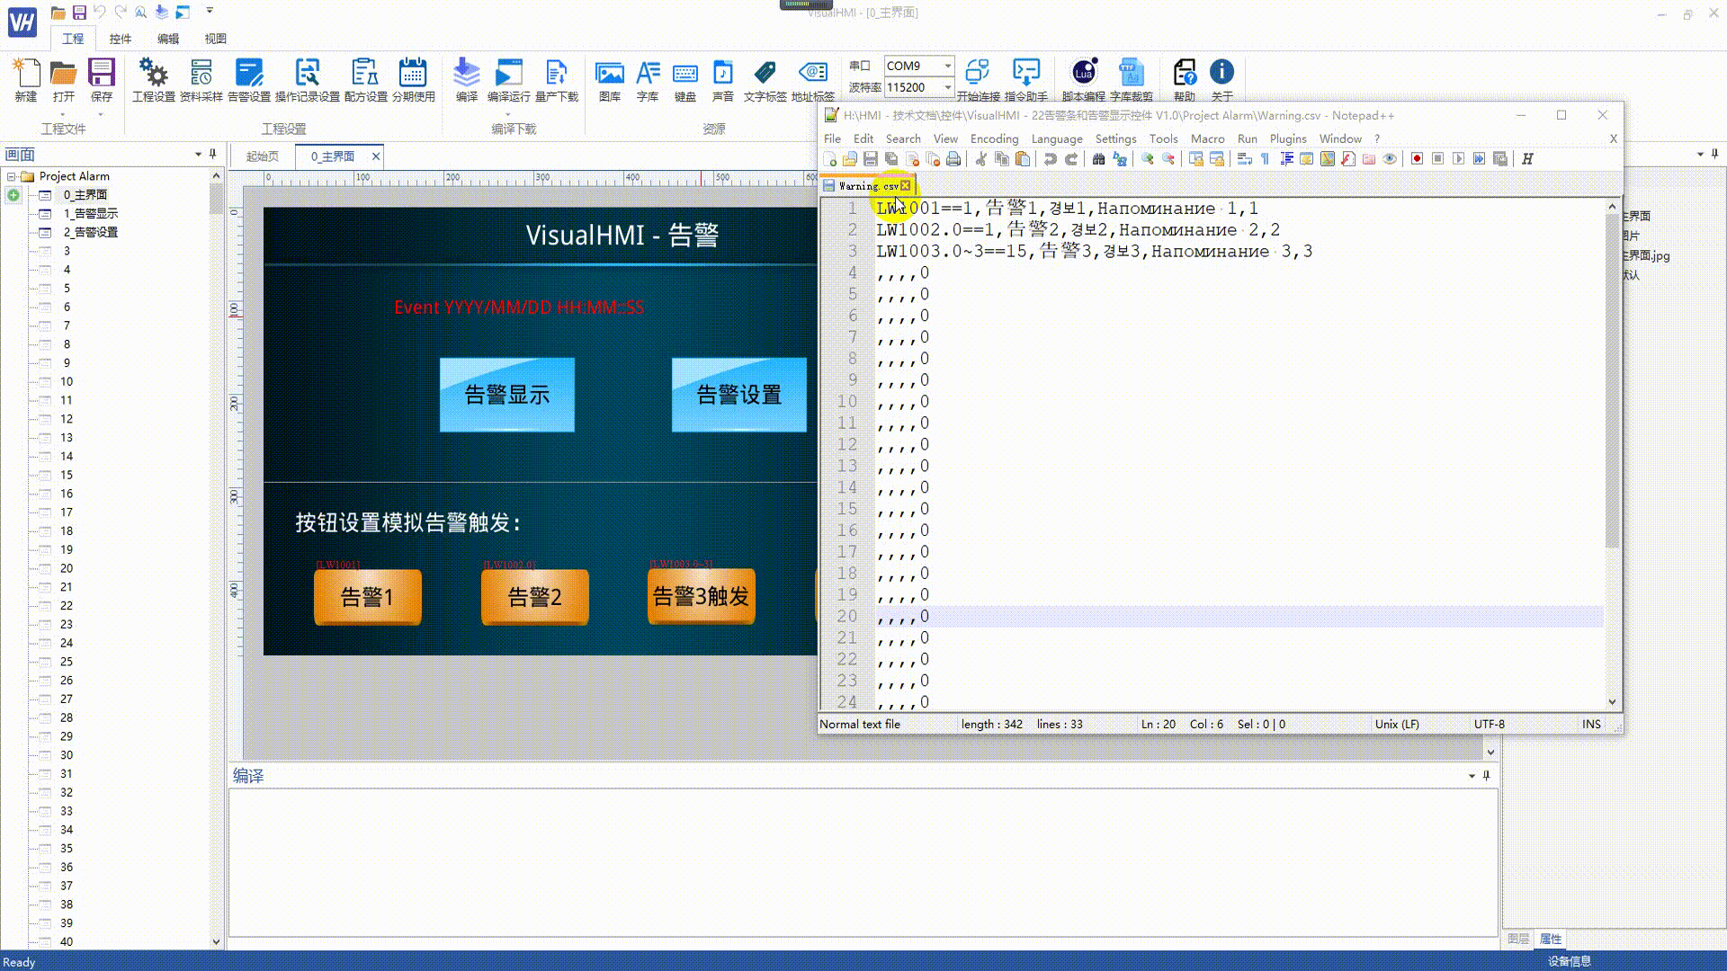Screen dimensions: 1727x971
Task: Switch to 属性 properties tab
Action: (1551, 939)
